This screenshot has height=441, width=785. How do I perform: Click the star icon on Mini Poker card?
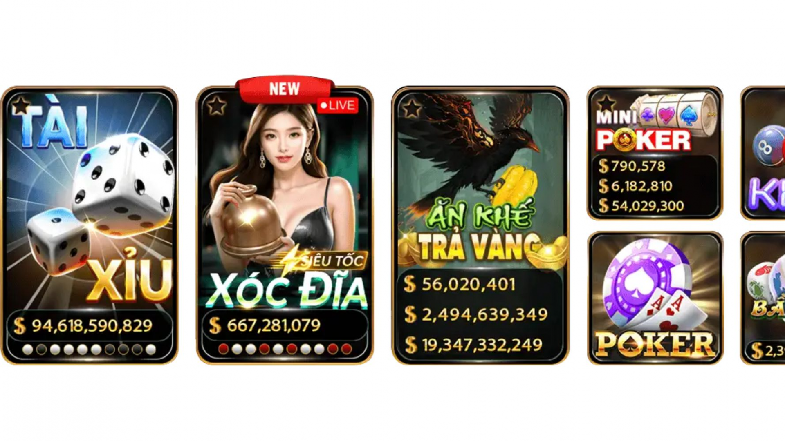tap(606, 104)
